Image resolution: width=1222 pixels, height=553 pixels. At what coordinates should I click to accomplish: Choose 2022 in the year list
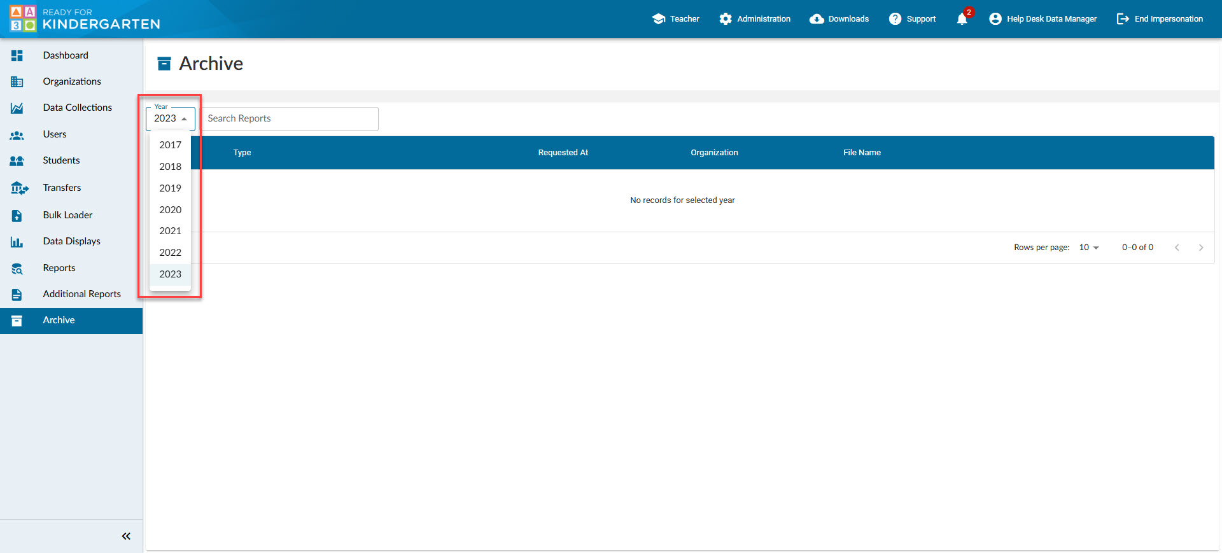[170, 253]
